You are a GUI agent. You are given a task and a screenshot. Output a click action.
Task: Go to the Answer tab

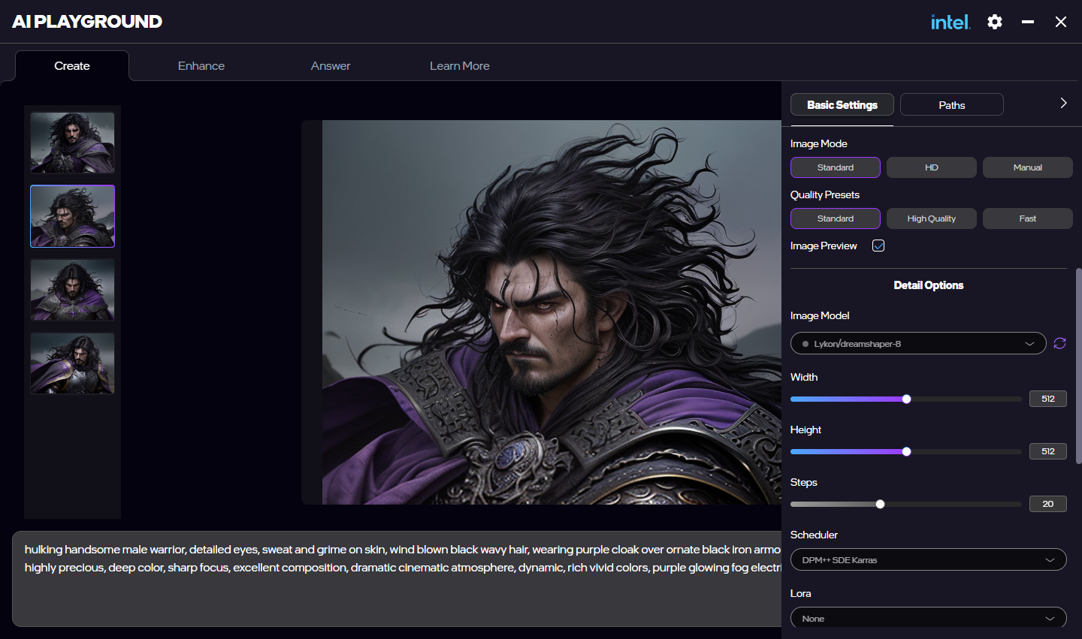331,66
